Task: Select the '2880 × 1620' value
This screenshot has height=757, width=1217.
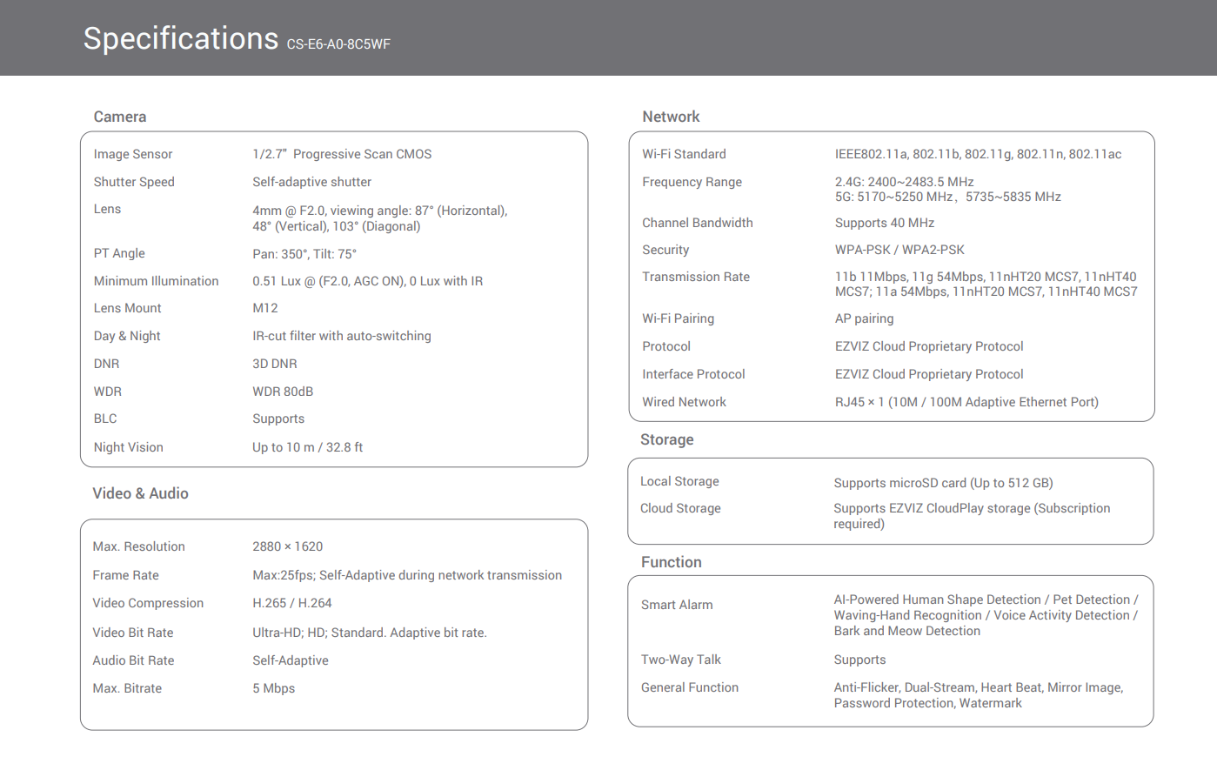Action: [287, 546]
